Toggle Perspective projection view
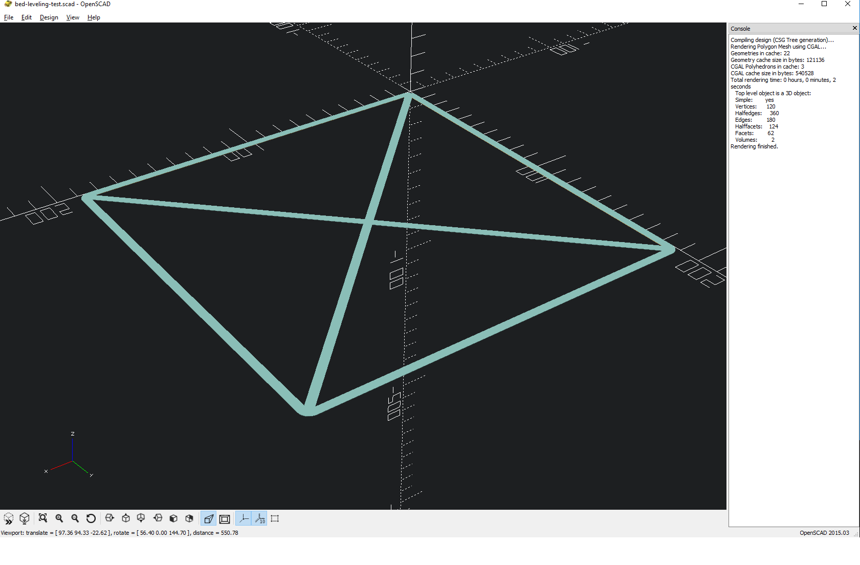 point(208,518)
